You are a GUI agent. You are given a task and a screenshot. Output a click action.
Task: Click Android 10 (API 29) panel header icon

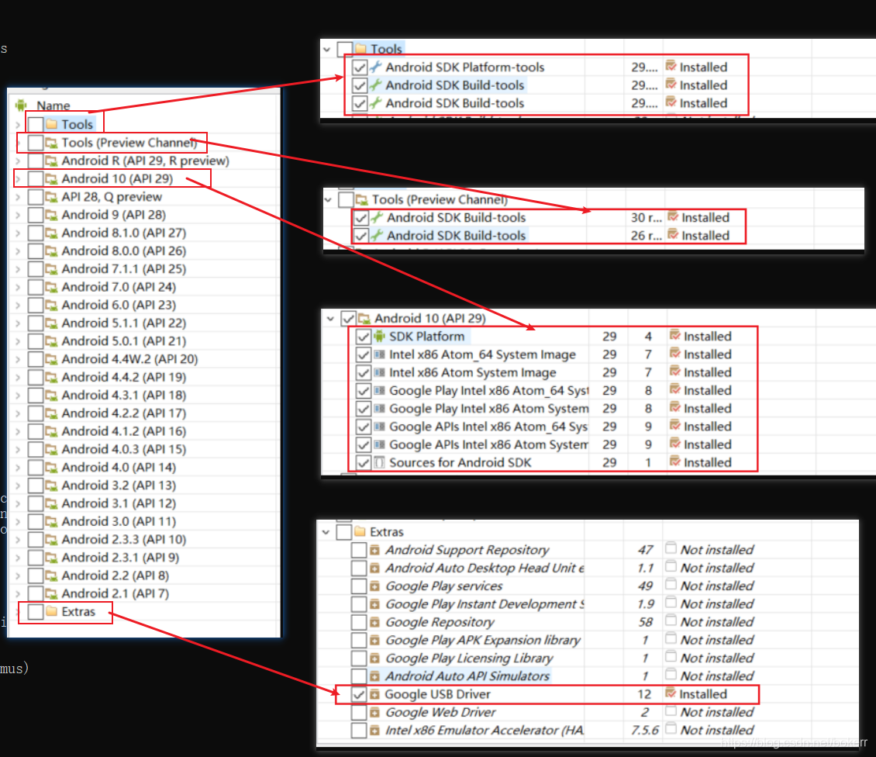(364, 318)
